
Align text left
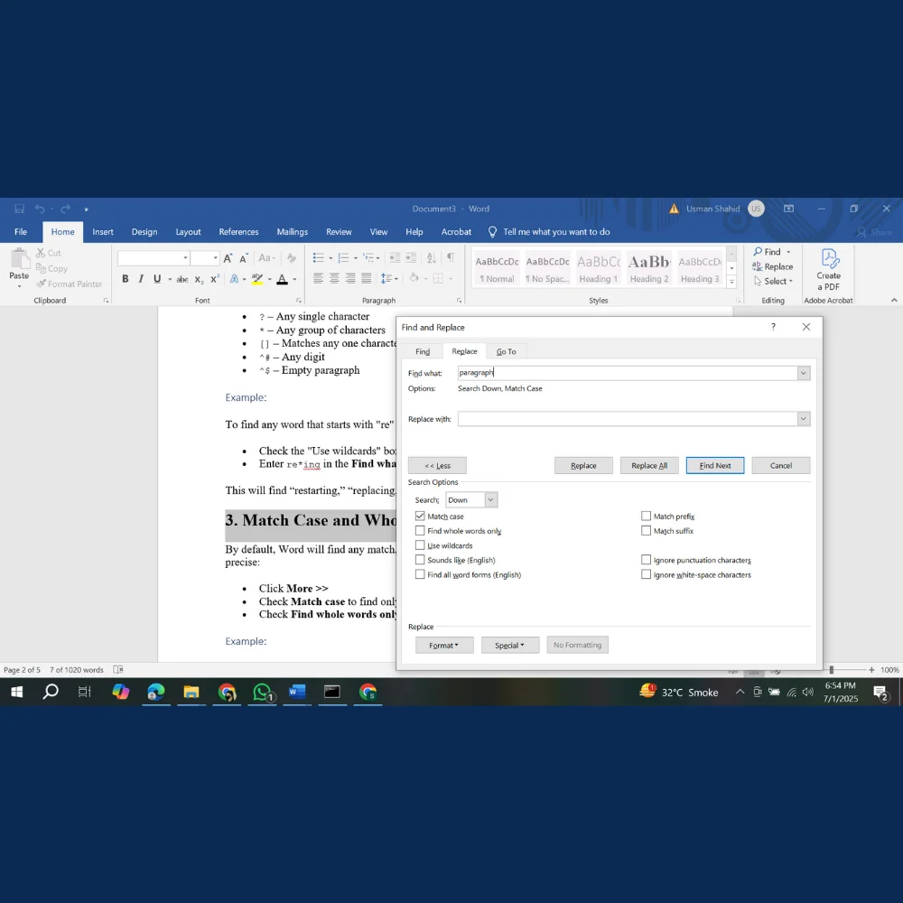[318, 279]
